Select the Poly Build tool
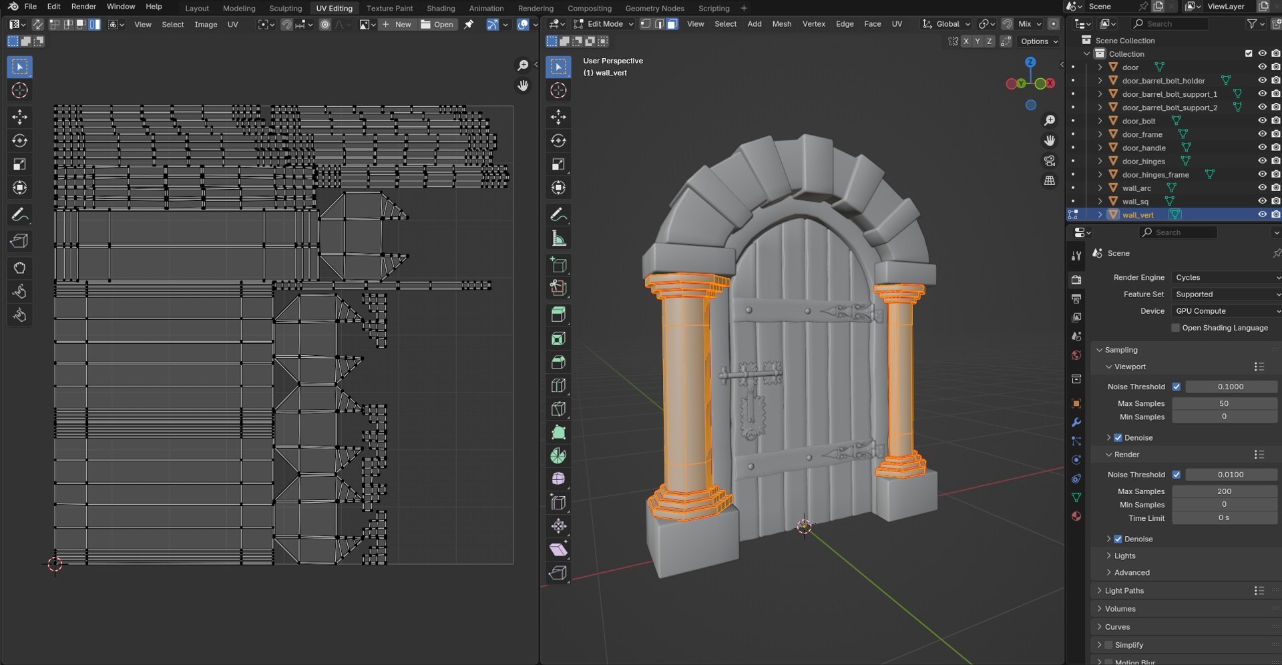The width and height of the screenshot is (1282, 665). [x=559, y=432]
